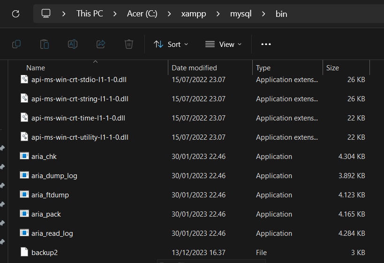This screenshot has height=263, width=384.
Task: Expand the chevron after mysql
Action: pyautogui.click(x=264, y=14)
